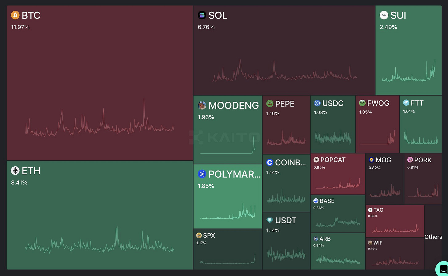Click the PORK 0.81% value
448x276 pixels.
(x=413, y=168)
